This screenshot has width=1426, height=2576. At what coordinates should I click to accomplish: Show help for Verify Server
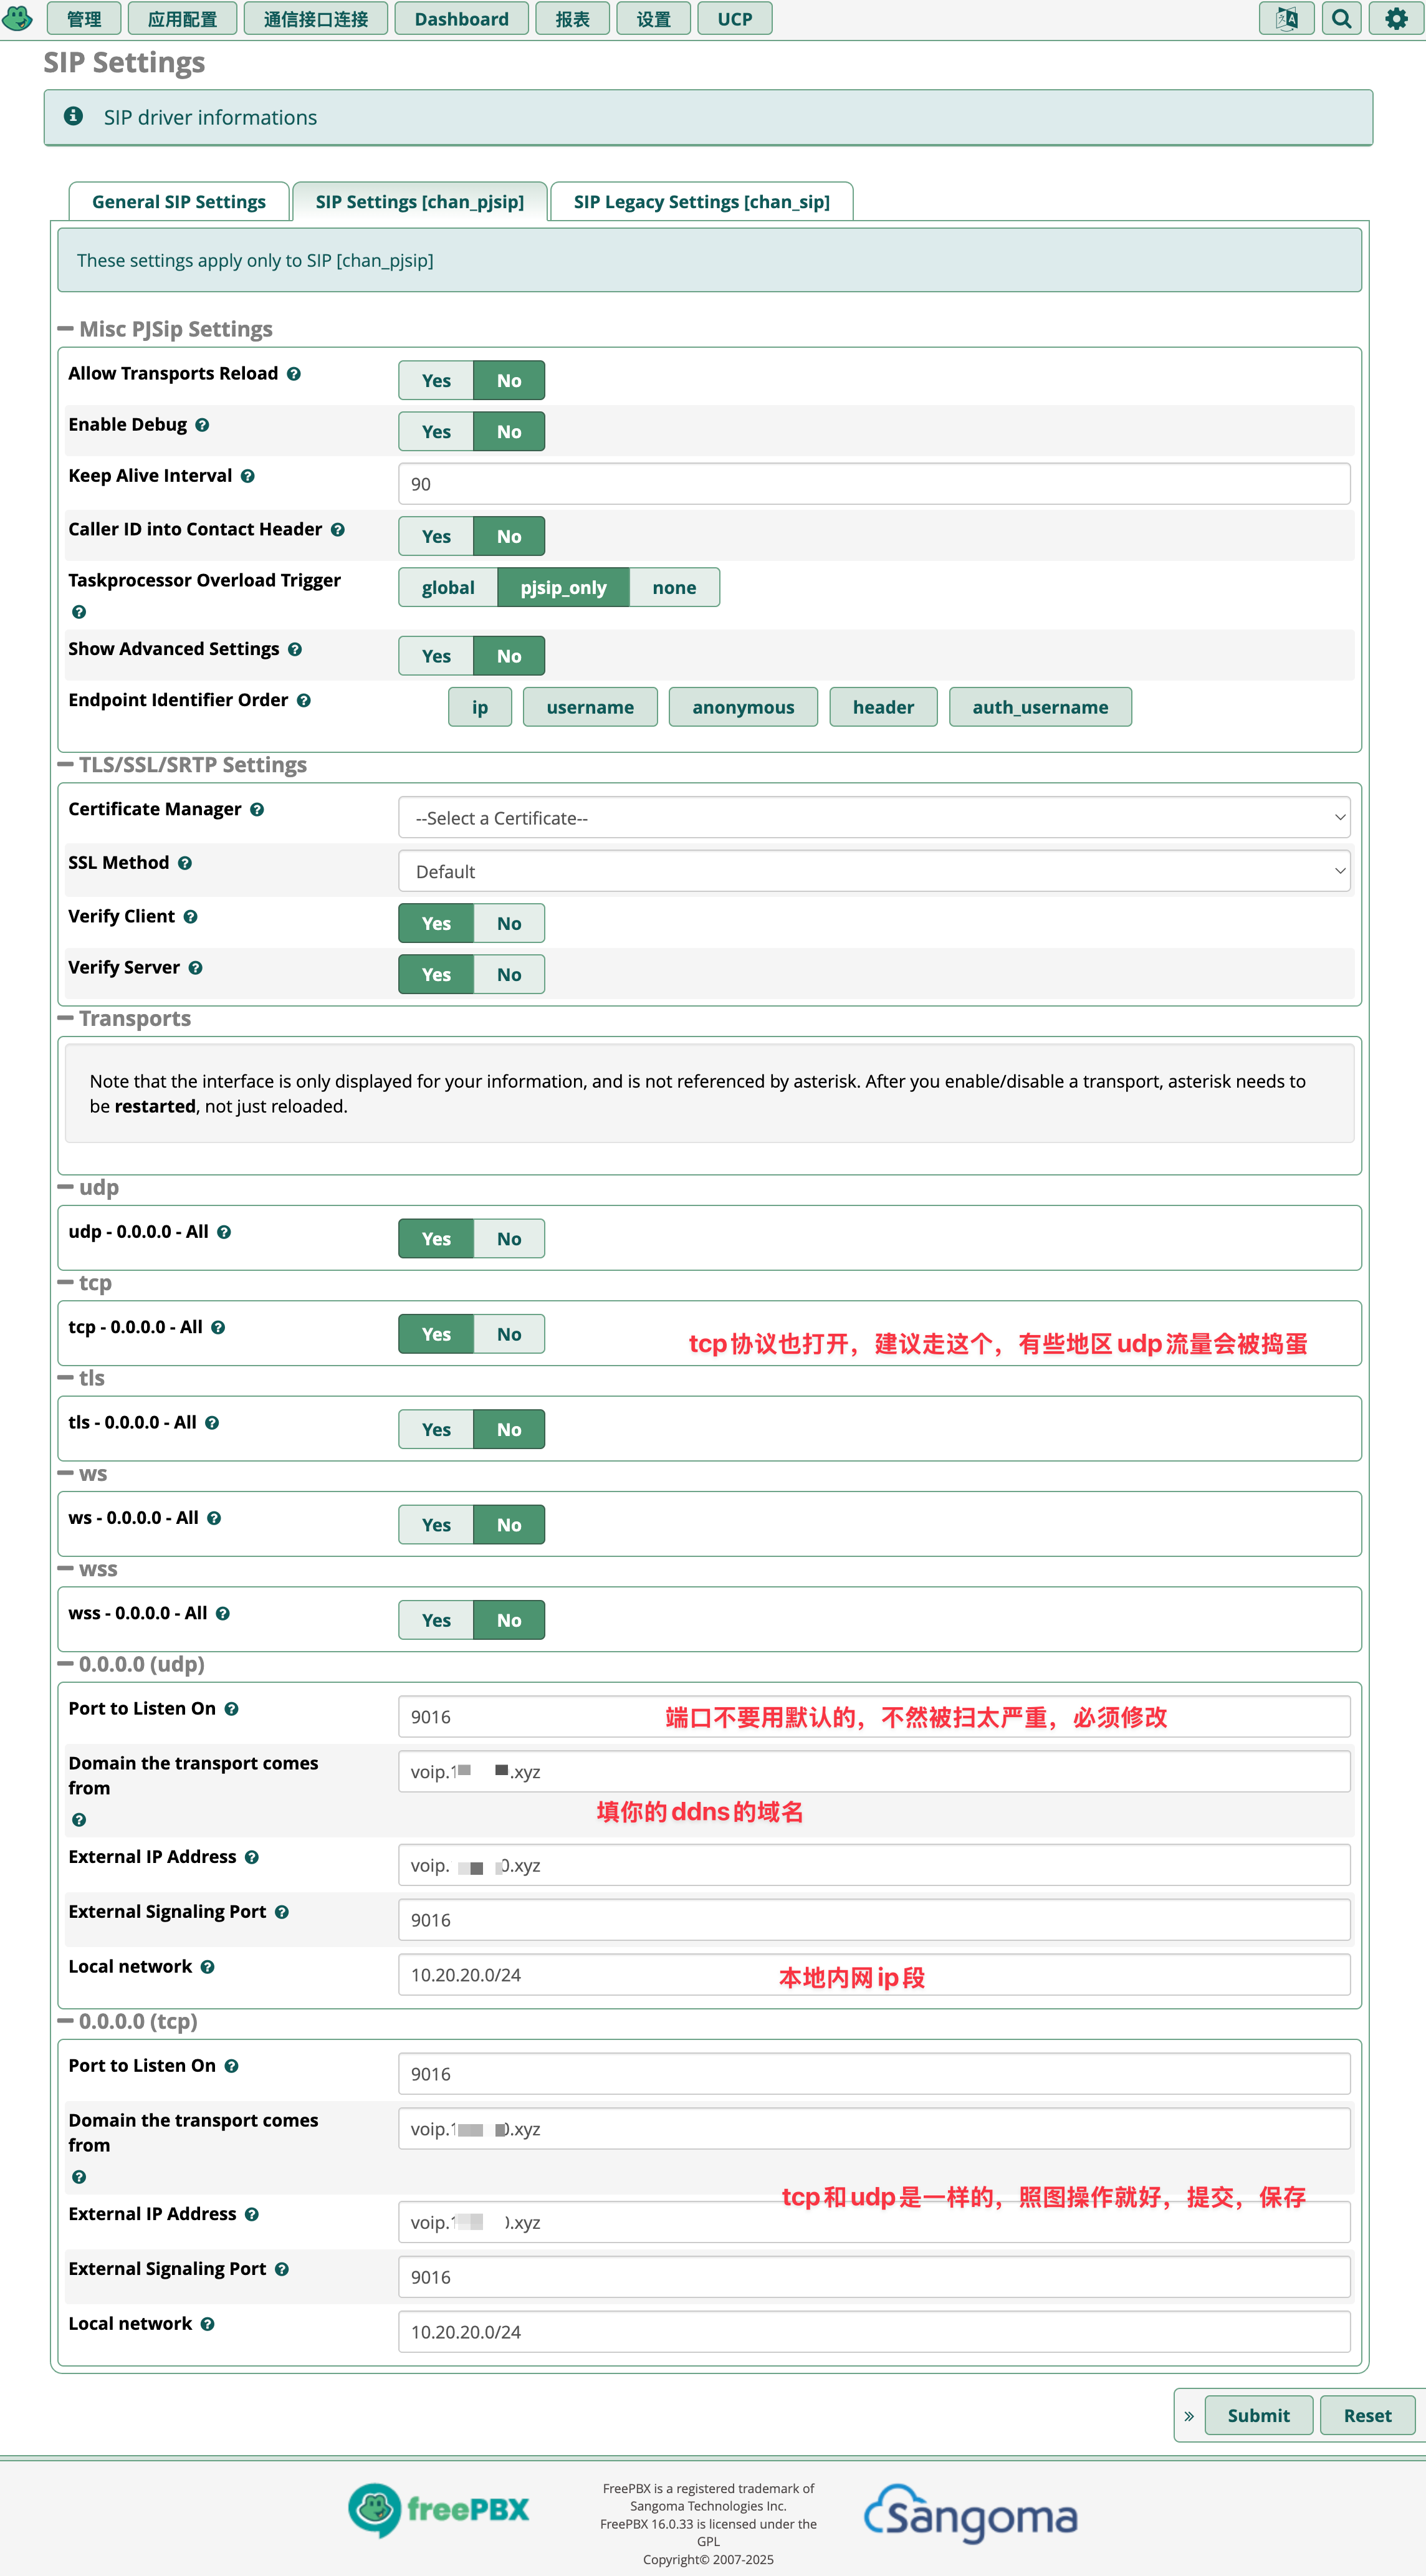point(196,968)
